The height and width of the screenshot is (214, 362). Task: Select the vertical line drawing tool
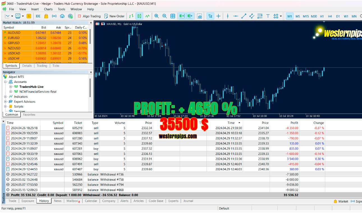click(228, 16)
